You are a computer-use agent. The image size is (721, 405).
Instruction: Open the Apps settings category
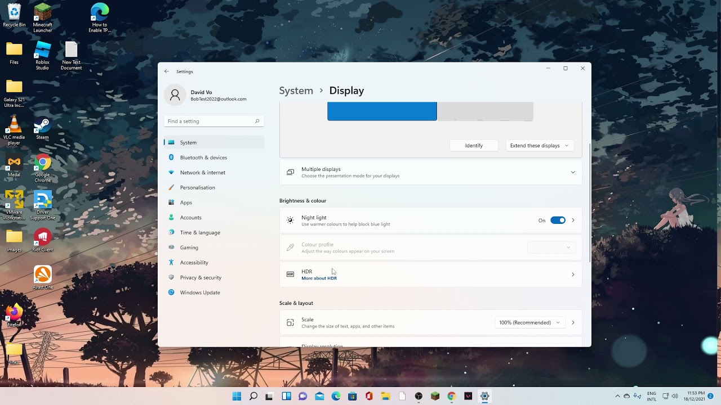(213, 202)
